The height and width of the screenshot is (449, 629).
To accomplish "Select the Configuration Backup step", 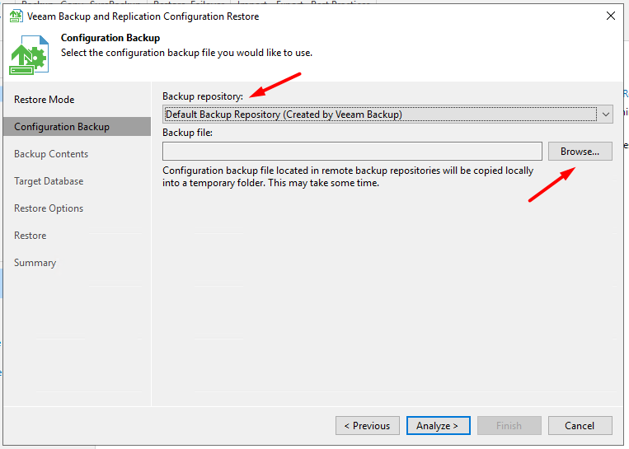I will coord(77,127).
